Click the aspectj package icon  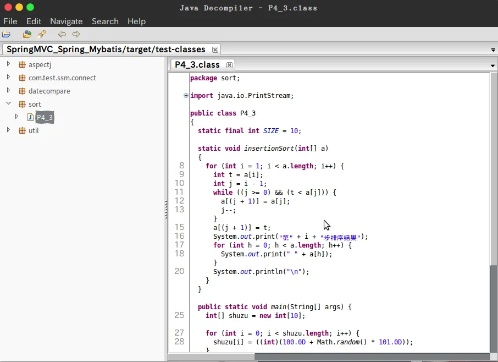22,64
